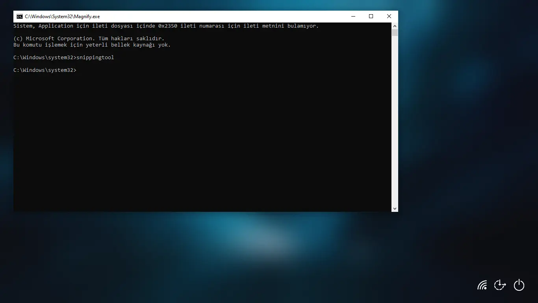The height and width of the screenshot is (303, 538).
Task: Click the vertical scrollbar thumb in console
Action: tap(395, 33)
